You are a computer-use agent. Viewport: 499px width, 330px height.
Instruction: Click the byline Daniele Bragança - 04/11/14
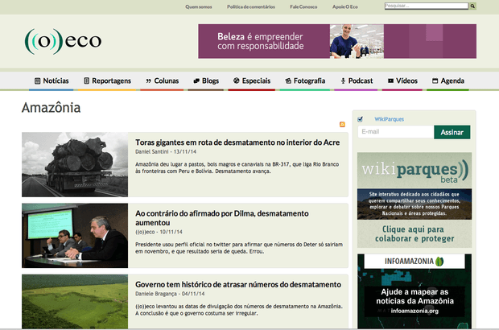point(170,294)
